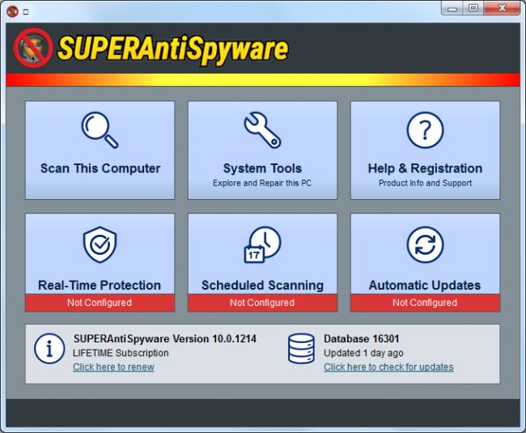Click the SUPERAntiSpyware logo in header
Viewport: 526px width, 433px height.
pos(151,49)
